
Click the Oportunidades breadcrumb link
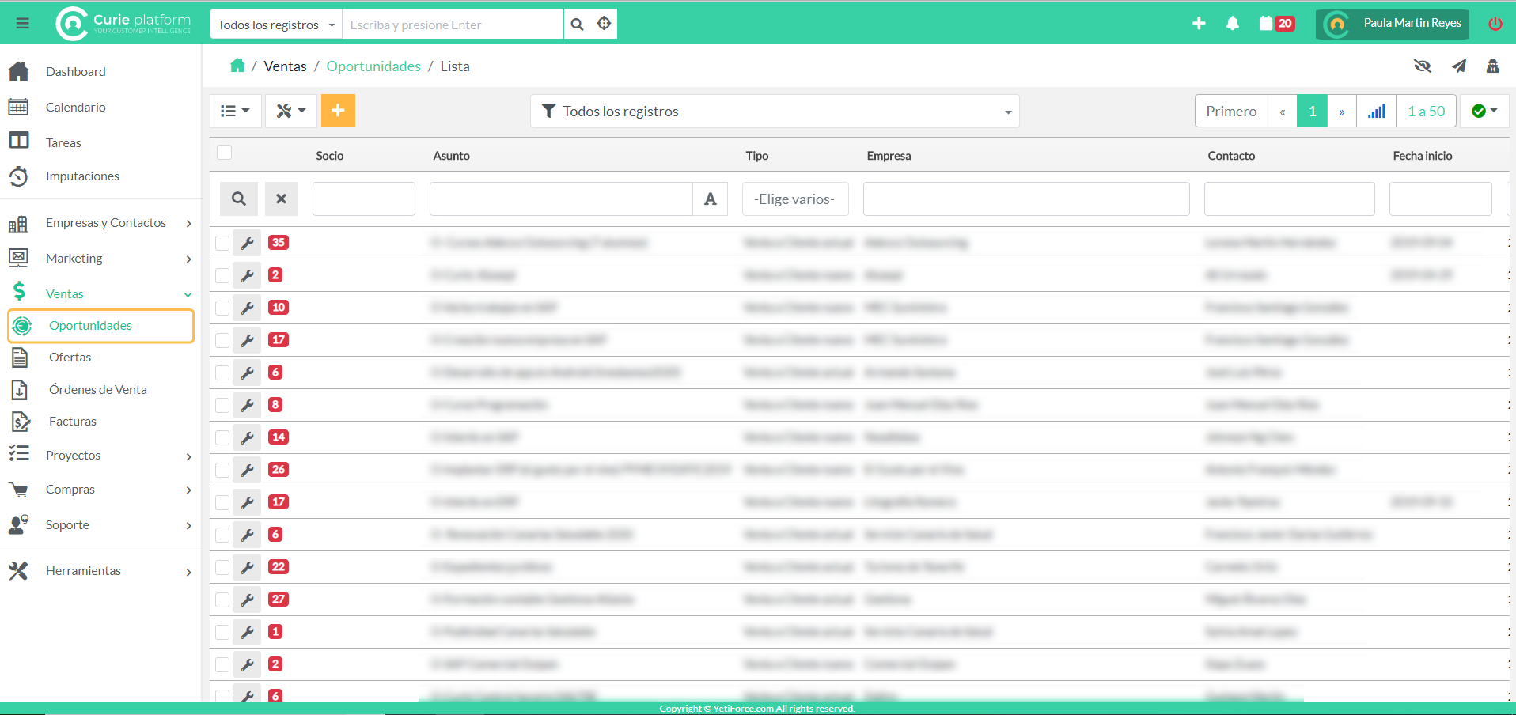click(373, 66)
